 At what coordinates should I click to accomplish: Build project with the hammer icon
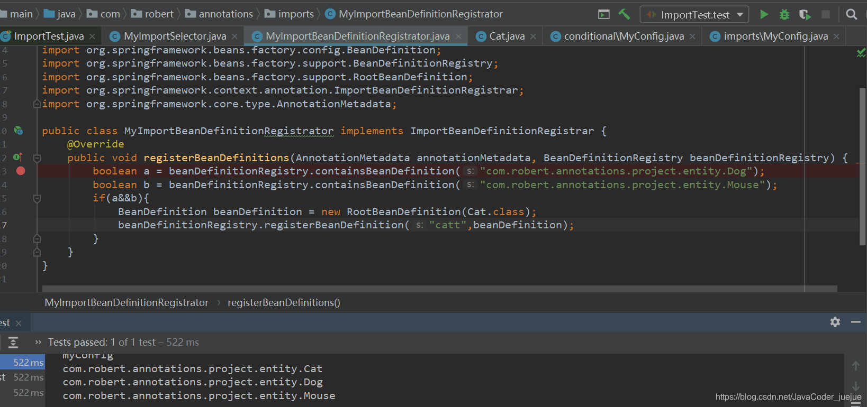[625, 14]
